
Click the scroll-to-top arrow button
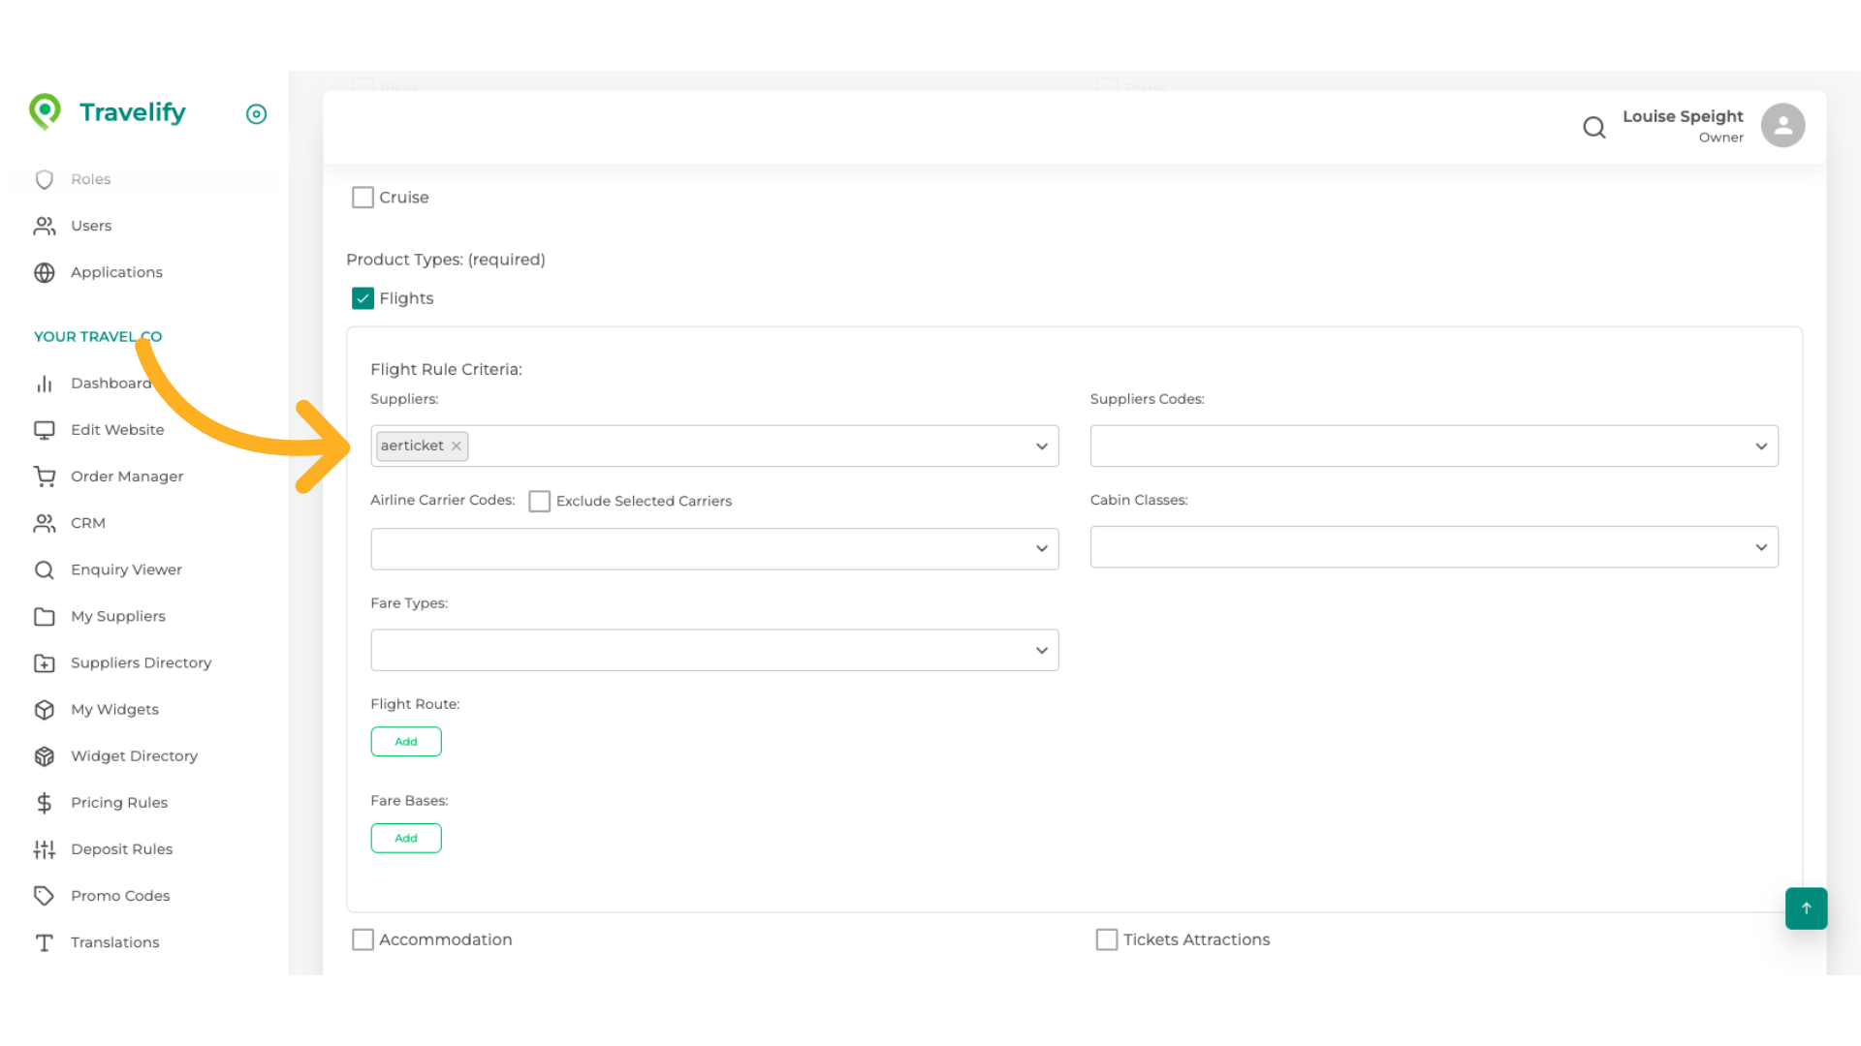pos(1806,908)
